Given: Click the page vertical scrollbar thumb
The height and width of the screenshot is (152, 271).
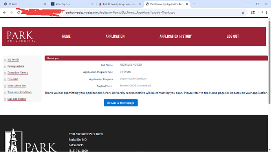Looking at the screenshot, I should pyautogui.click(x=269, y=62).
